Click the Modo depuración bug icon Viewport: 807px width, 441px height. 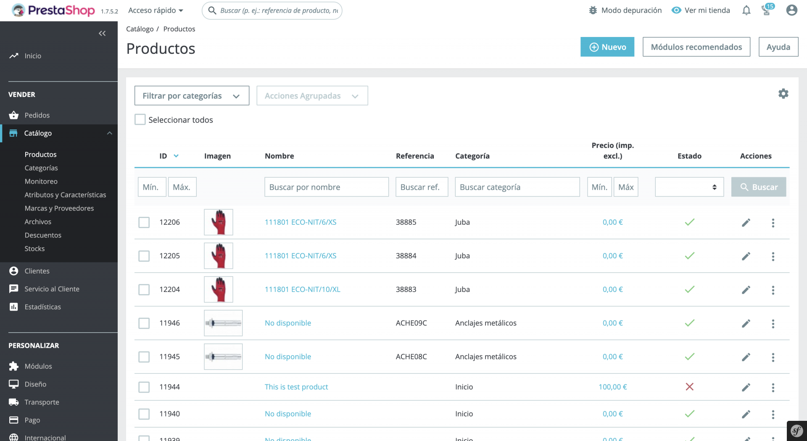pyautogui.click(x=593, y=10)
